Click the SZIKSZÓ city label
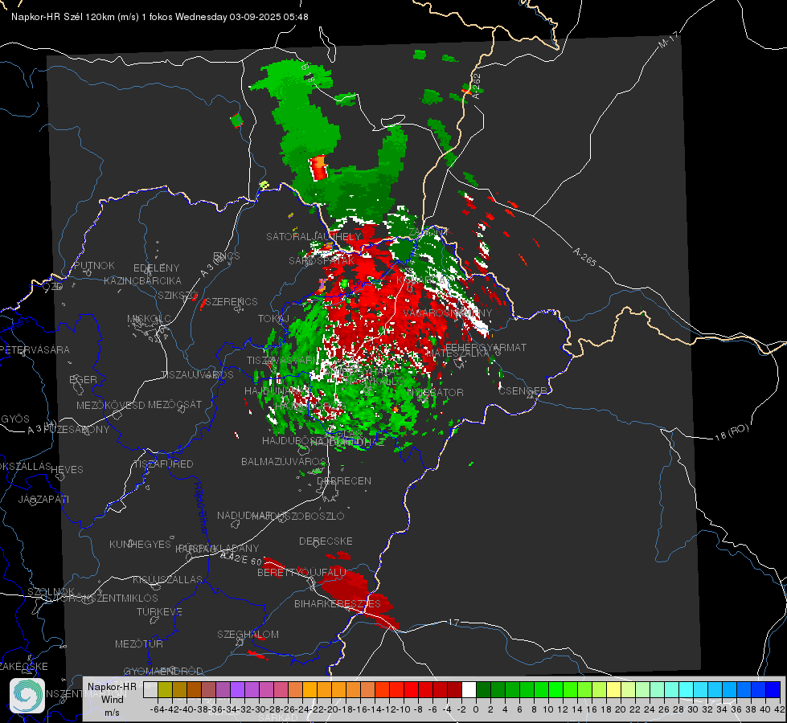This screenshot has width=787, height=723. coord(178,296)
